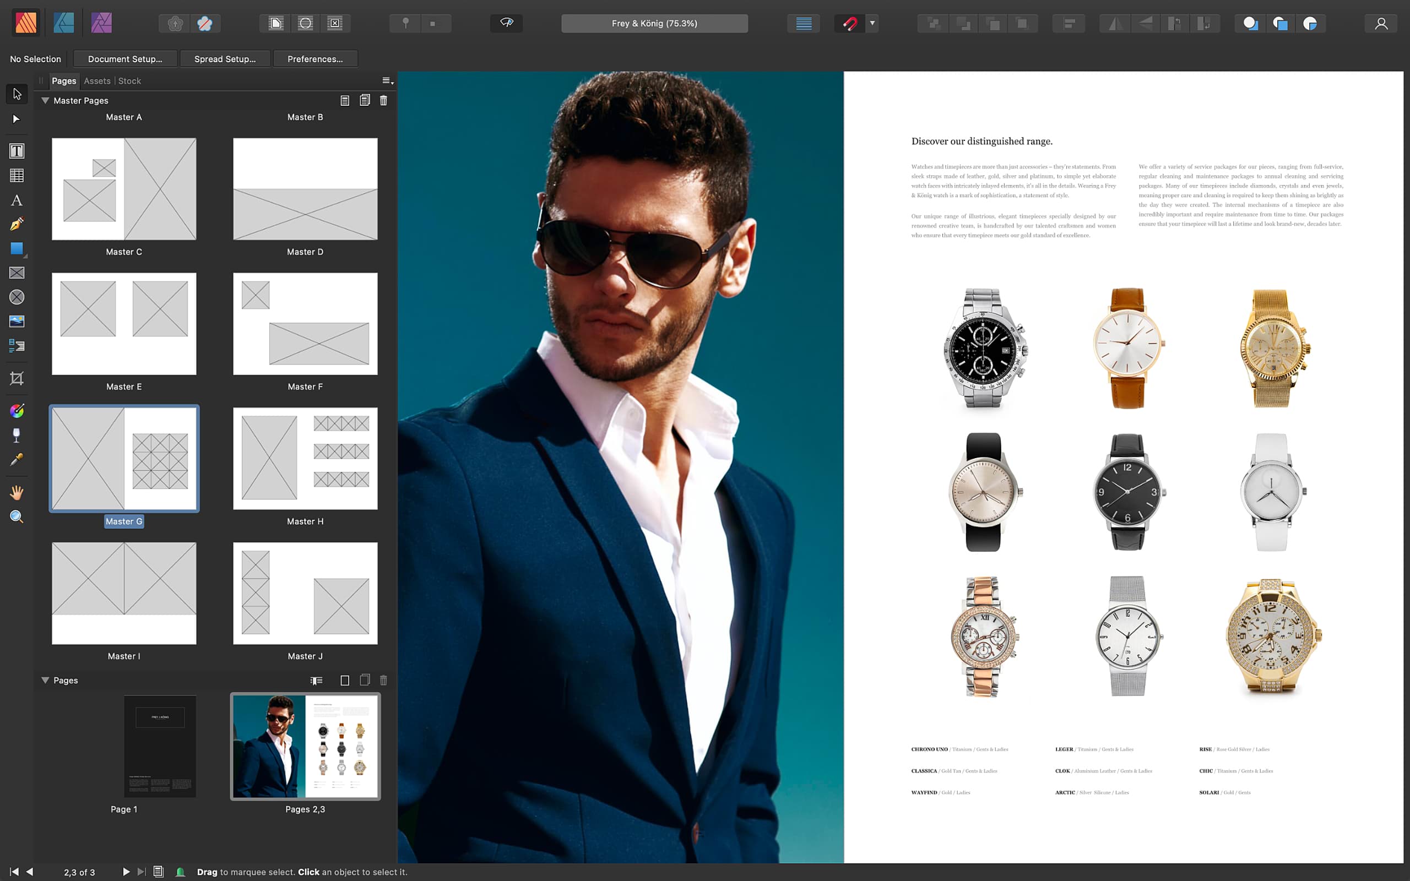This screenshot has width=1410, height=881.
Task: Toggle baseline grid display
Action: tap(804, 23)
